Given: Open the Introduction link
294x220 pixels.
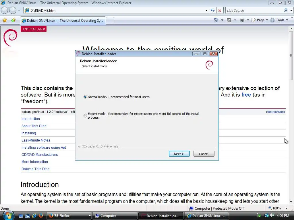Looking at the screenshot, I should coord(30,119).
